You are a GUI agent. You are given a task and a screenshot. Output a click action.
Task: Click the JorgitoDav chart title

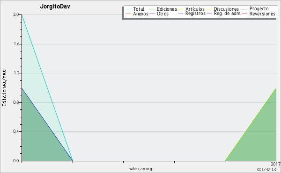[55, 7]
